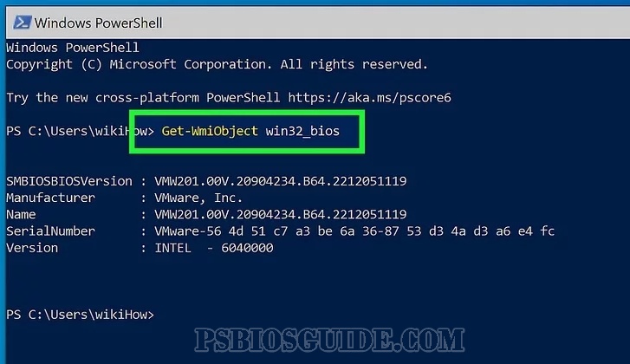Click the Get-WmiObject command text
Viewport: 630px width, 364px height.
point(210,131)
